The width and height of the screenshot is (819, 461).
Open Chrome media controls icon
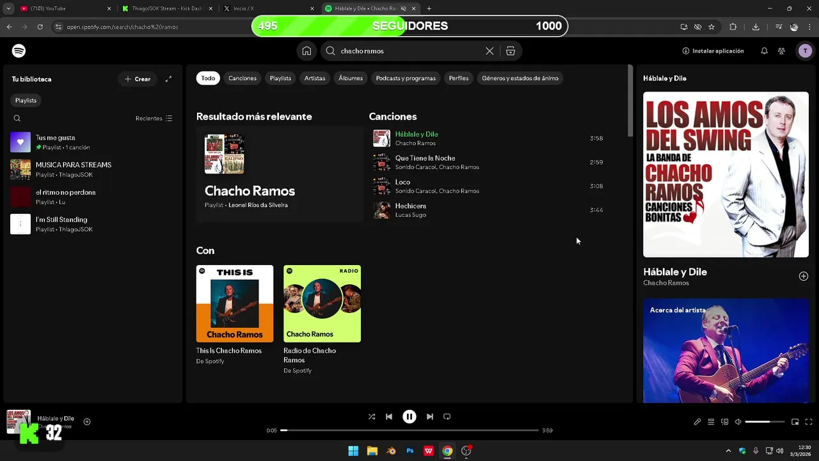tap(779, 27)
